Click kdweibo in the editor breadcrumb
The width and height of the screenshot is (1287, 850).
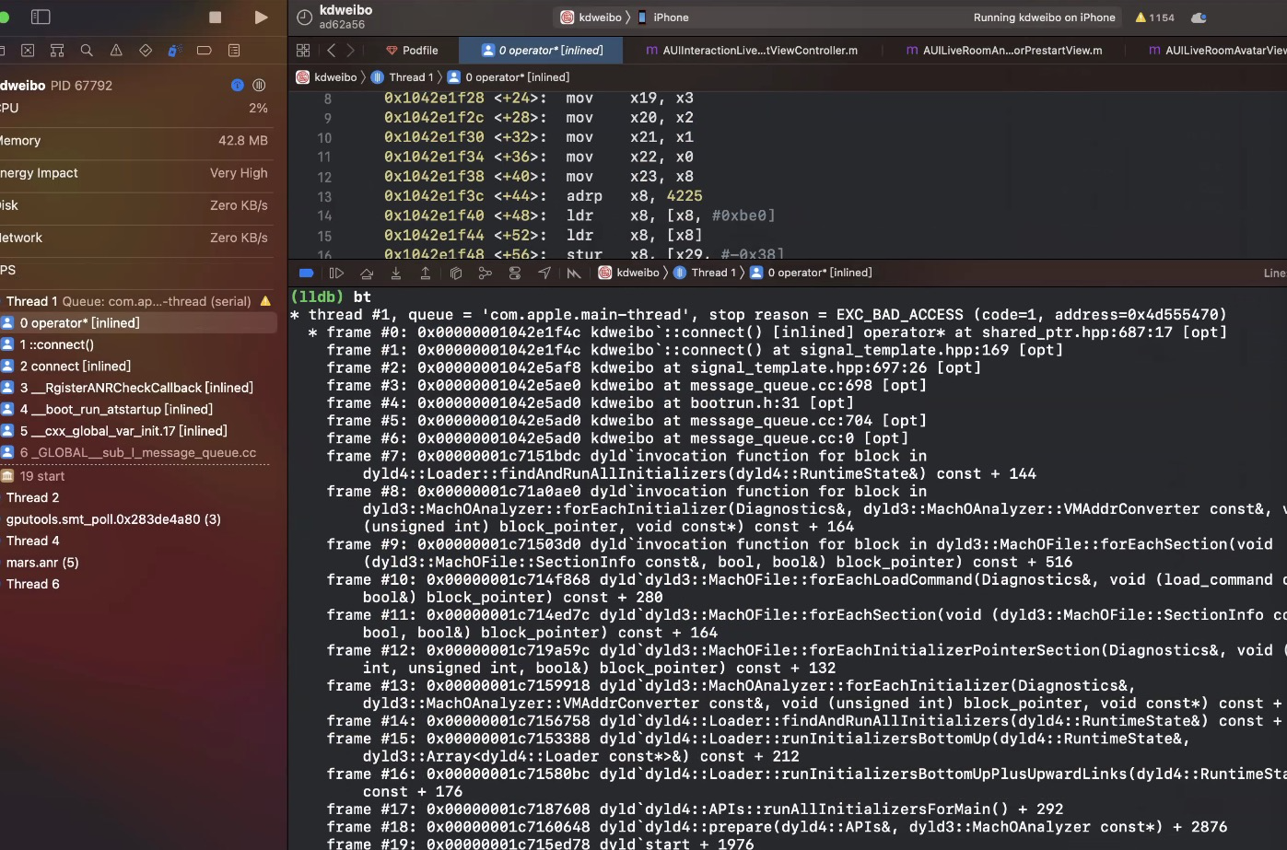(326, 77)
